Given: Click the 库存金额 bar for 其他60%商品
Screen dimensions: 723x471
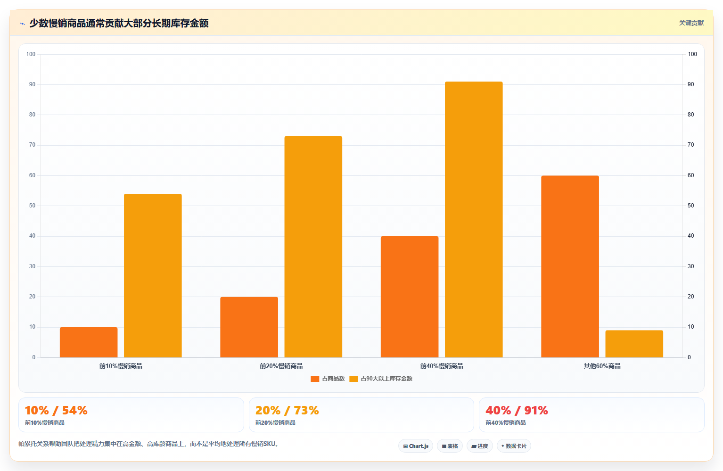Looking at the screenshot, I should click(x=634, y=344).
